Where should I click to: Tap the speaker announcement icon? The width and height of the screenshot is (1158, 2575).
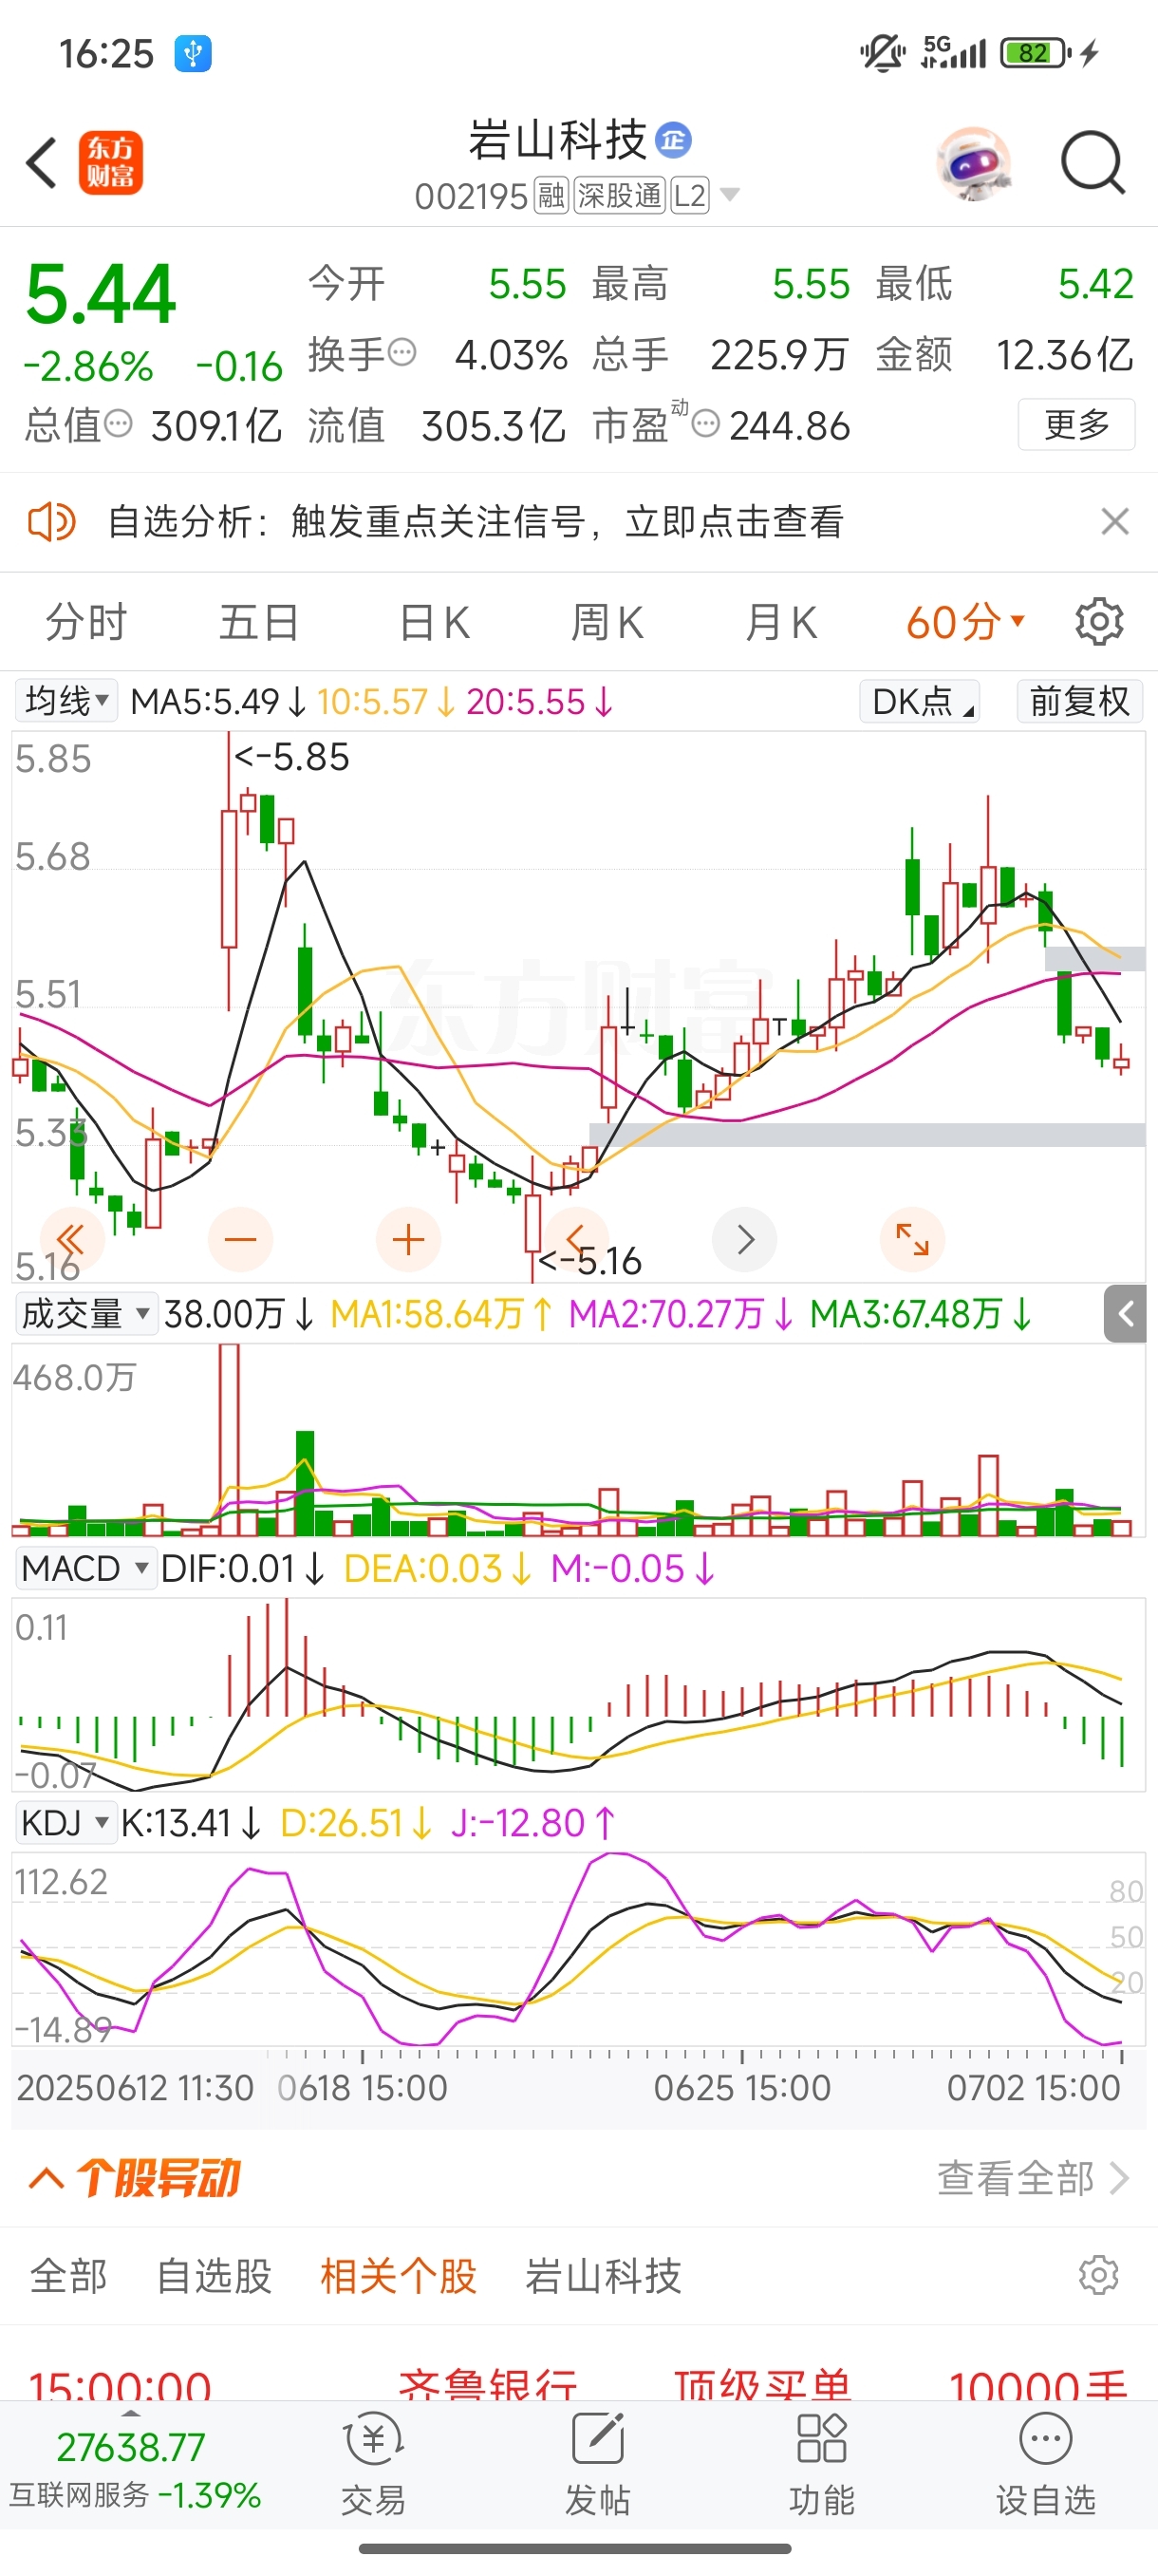click(51, 522)
